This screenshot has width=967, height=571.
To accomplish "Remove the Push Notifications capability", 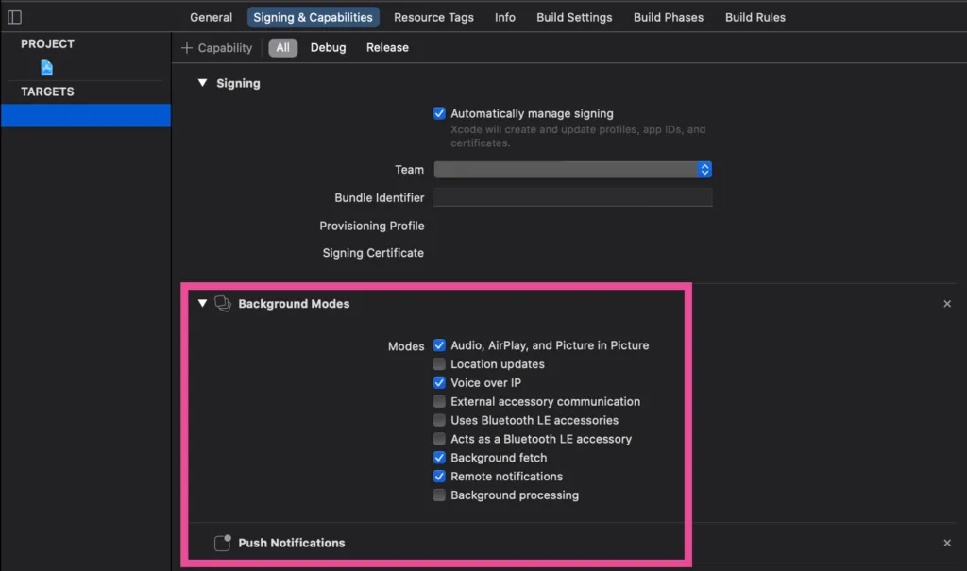I will (x=947, y=543).
